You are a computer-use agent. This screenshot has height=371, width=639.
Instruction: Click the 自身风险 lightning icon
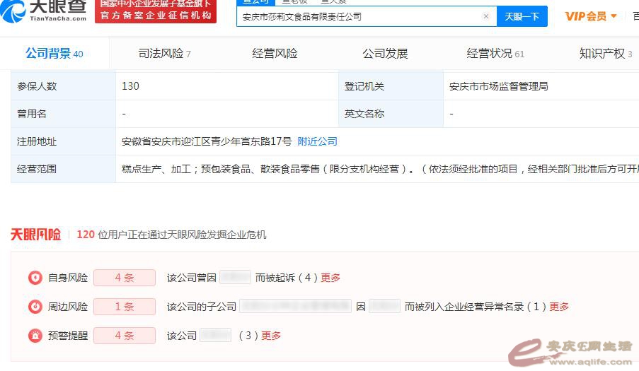[x=35, y=278]
